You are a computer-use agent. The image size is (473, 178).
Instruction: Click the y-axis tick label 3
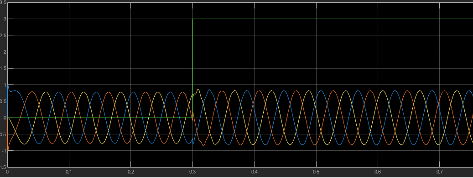[5, 19]
